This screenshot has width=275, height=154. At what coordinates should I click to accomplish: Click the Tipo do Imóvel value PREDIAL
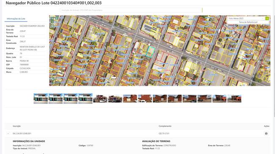[32, 149]
